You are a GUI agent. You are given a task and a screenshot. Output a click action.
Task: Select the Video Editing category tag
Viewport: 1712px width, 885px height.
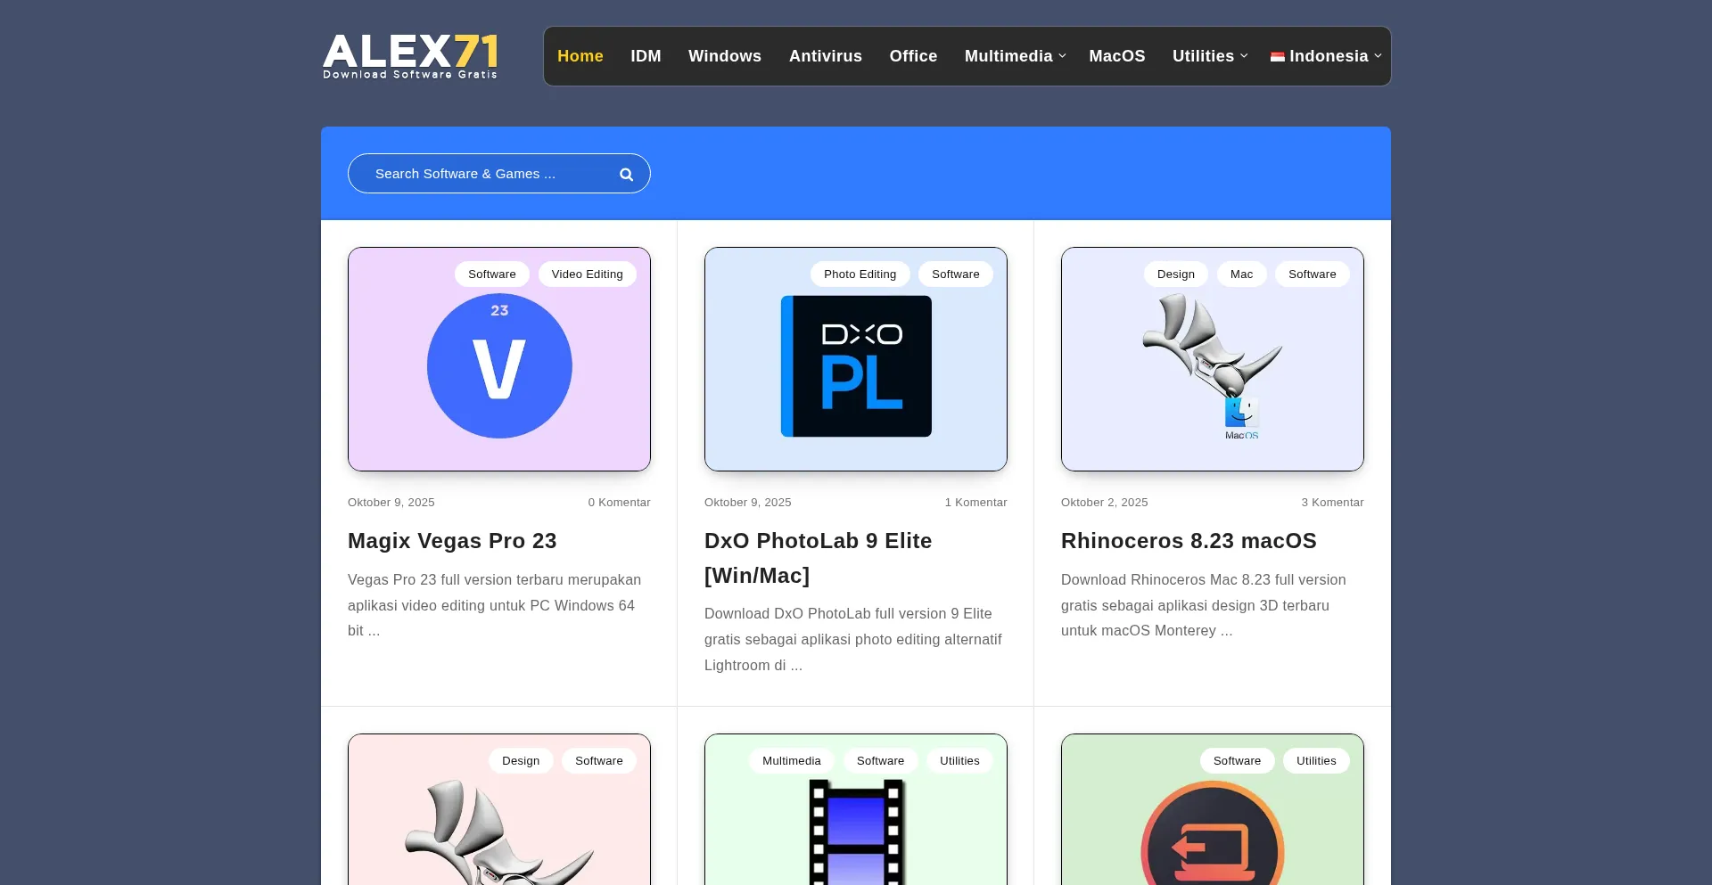tap(587, 275)
